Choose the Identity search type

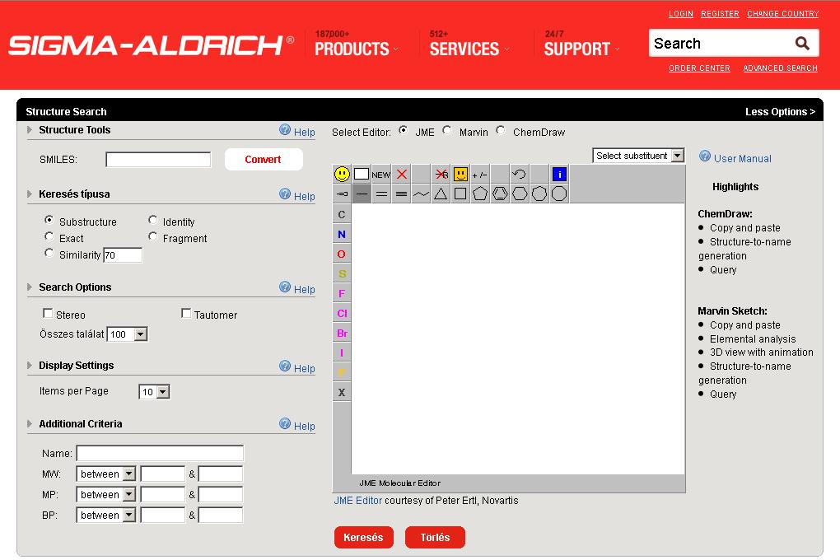[x=153, y=220]
